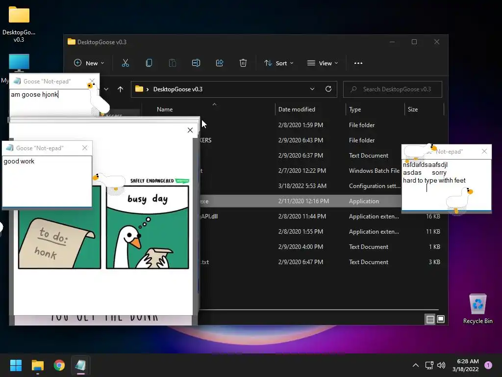
Task: Click the Paste icon in Explorer toolbar
Action: pos(172,63)
